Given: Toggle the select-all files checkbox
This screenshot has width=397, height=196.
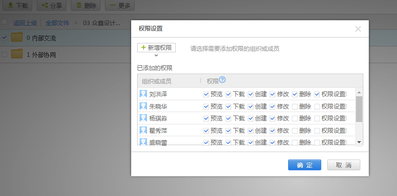Looking at the screenshot, I should pos(4,22).
